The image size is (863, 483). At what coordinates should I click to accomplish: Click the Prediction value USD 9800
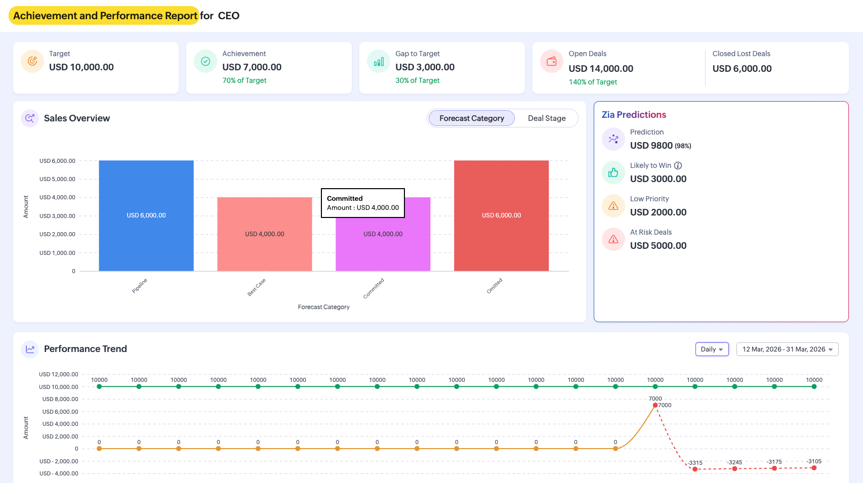point(651,146)
